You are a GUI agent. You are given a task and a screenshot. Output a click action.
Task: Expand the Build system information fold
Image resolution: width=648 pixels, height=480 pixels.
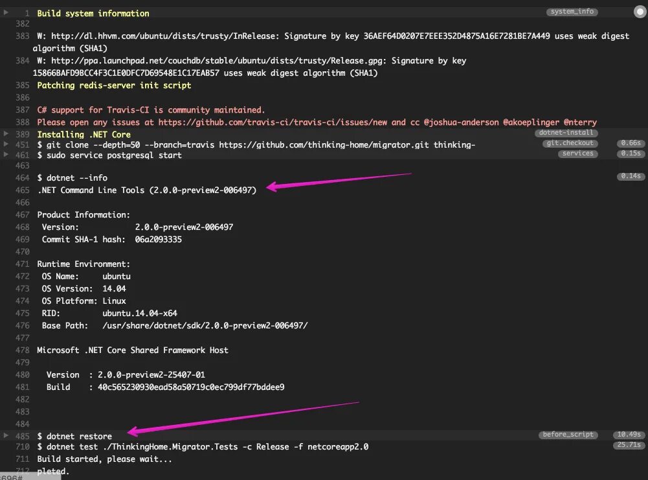click(6, 12)
